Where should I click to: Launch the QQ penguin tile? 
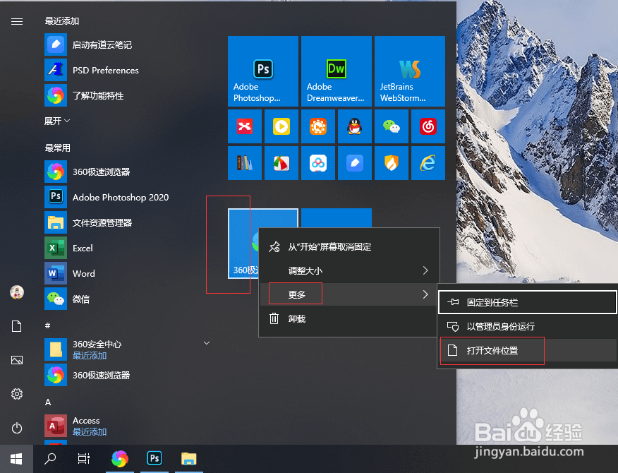click(x=355, y=126)
